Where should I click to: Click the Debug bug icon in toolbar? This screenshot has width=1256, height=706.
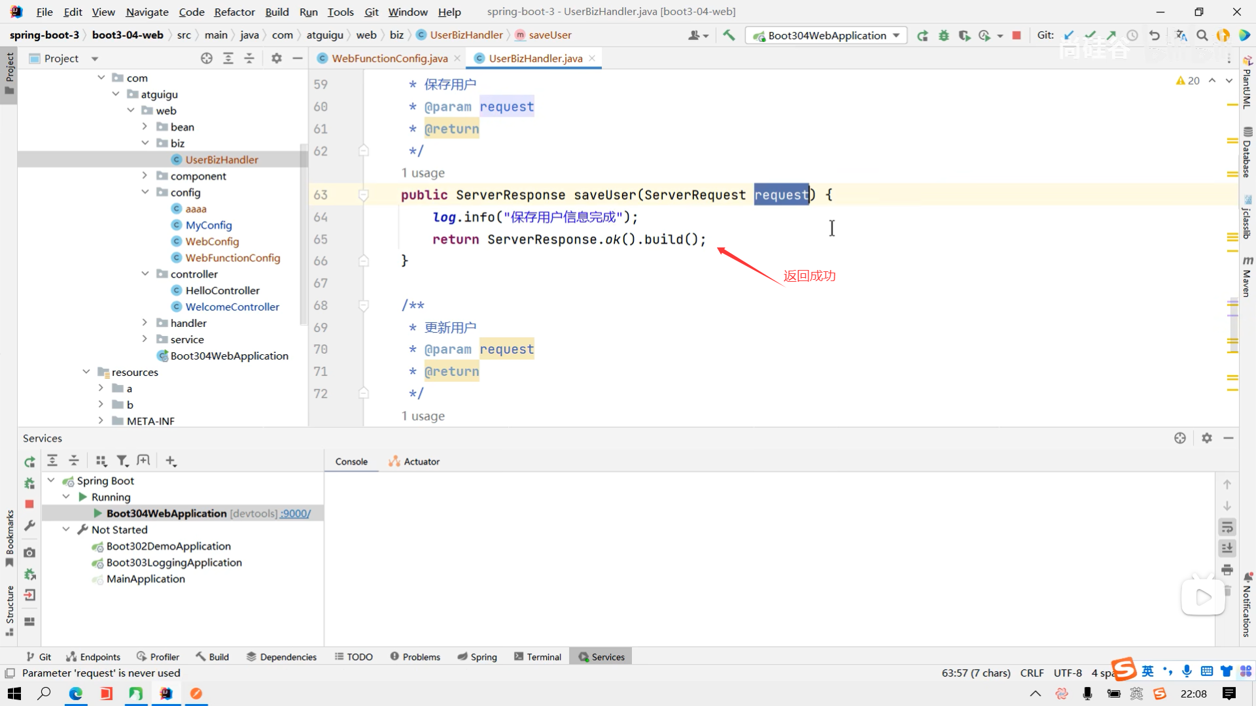(943, 35)
